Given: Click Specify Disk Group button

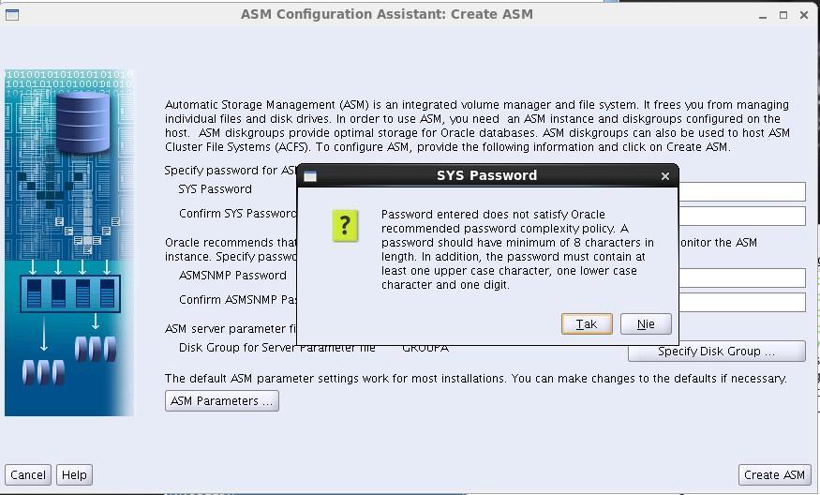Looking at the screenshot, I should click(717, 352).
